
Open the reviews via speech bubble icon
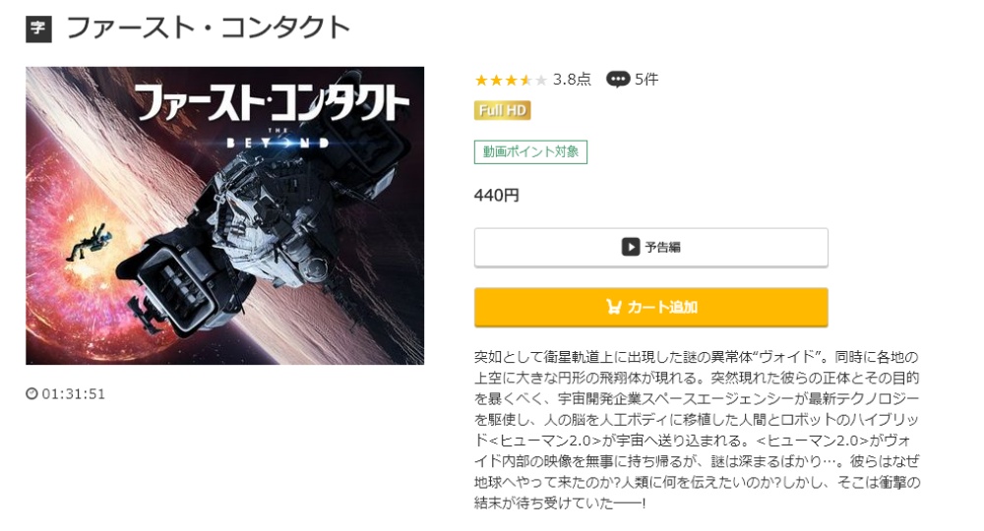click(x=618, y=80)
